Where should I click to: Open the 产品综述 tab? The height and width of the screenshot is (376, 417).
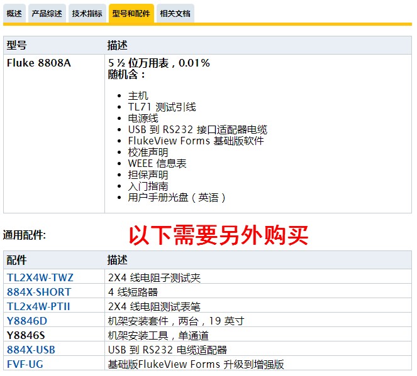(x=47, y=13)
